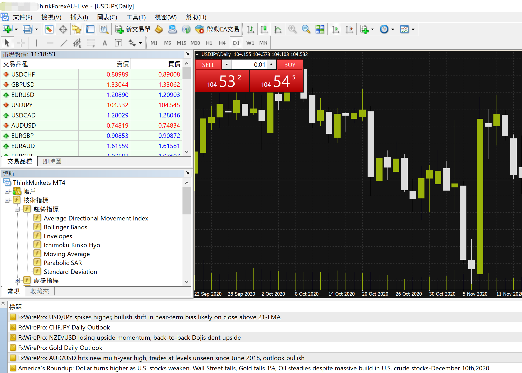Collapse the 趨勢指標 tree node
Viewport: 522px width, 373px height.
(17, 209)
